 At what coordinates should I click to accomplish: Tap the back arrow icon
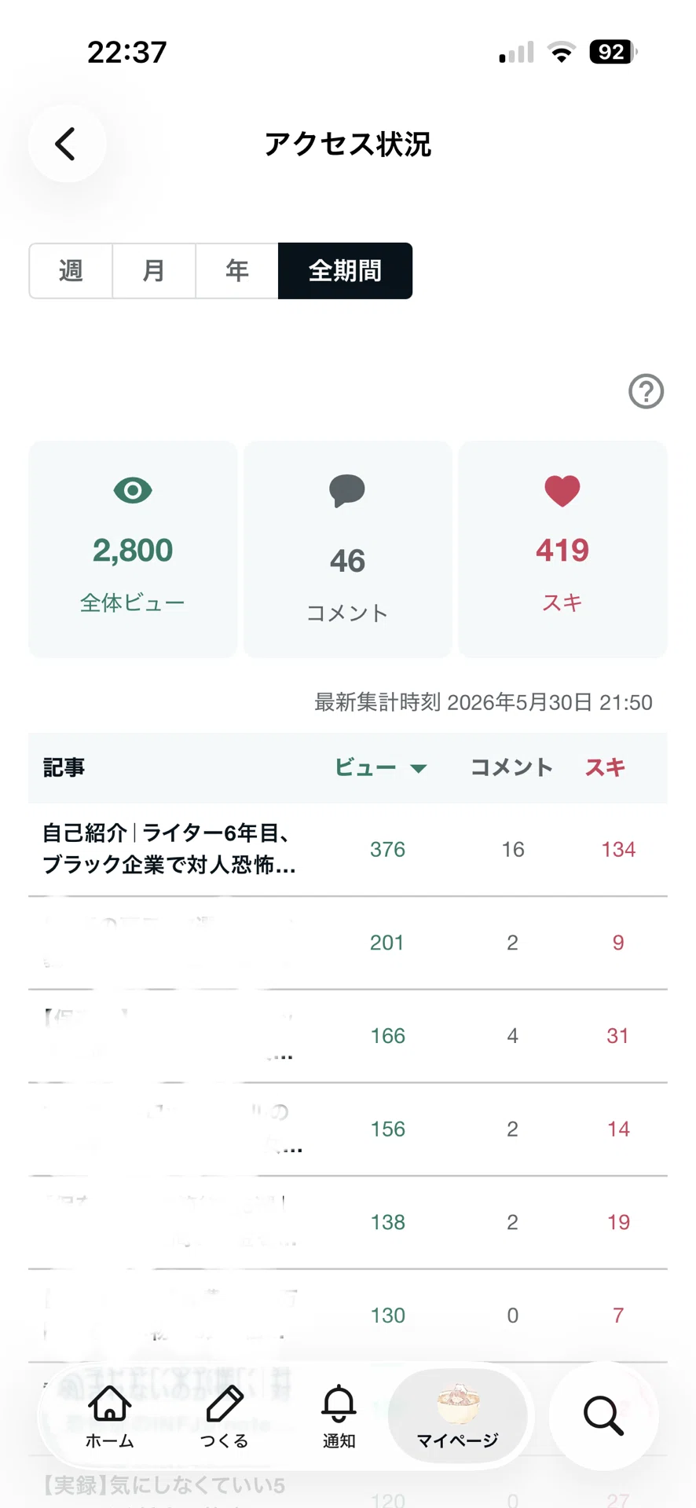pyautogui.click(x=66, y=144)
